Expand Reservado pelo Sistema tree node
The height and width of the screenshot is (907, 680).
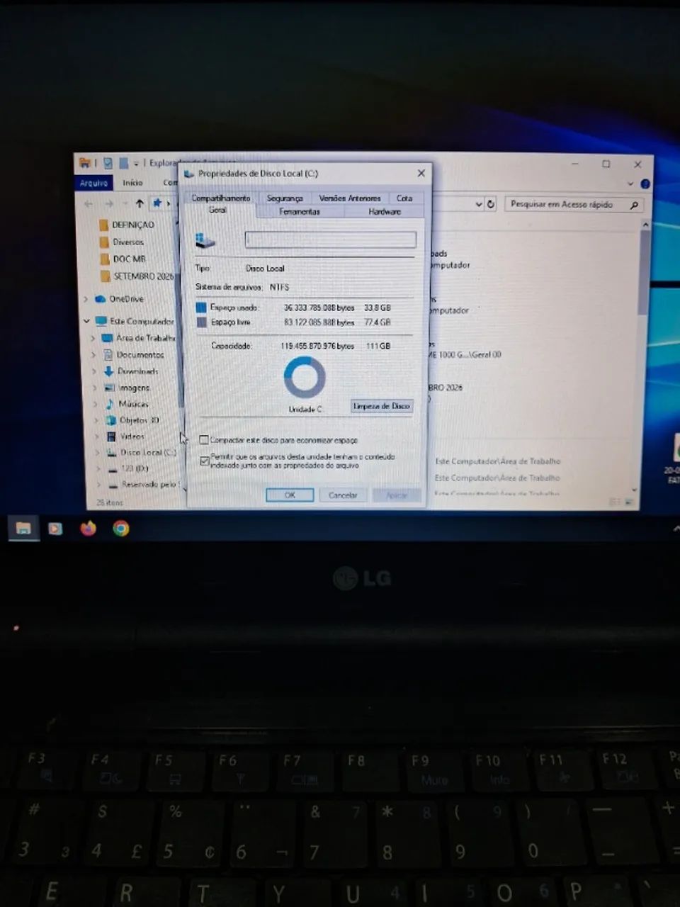[x=98, y=485]
